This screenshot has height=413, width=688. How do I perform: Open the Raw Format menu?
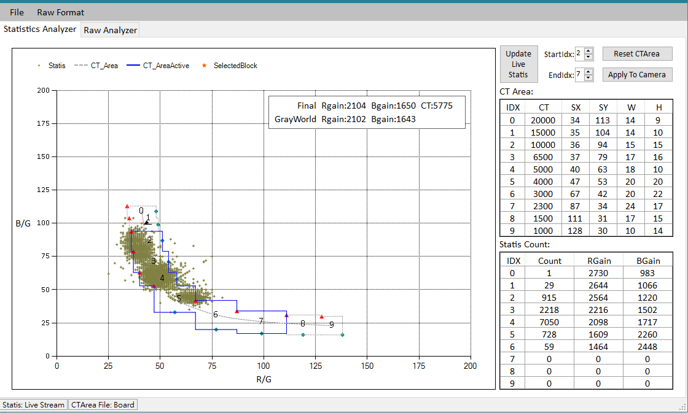[60, 12]
